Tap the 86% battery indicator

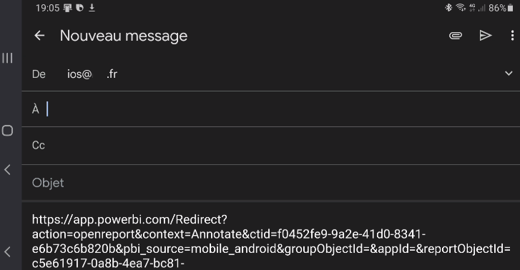tap(501, 8)
